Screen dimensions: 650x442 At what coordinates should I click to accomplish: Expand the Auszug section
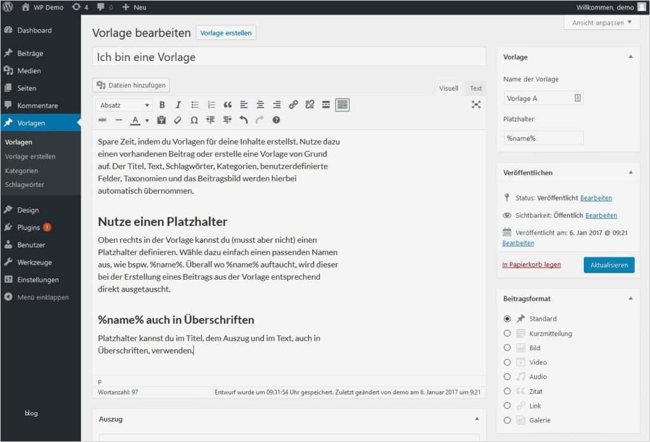tap(477, 419)
